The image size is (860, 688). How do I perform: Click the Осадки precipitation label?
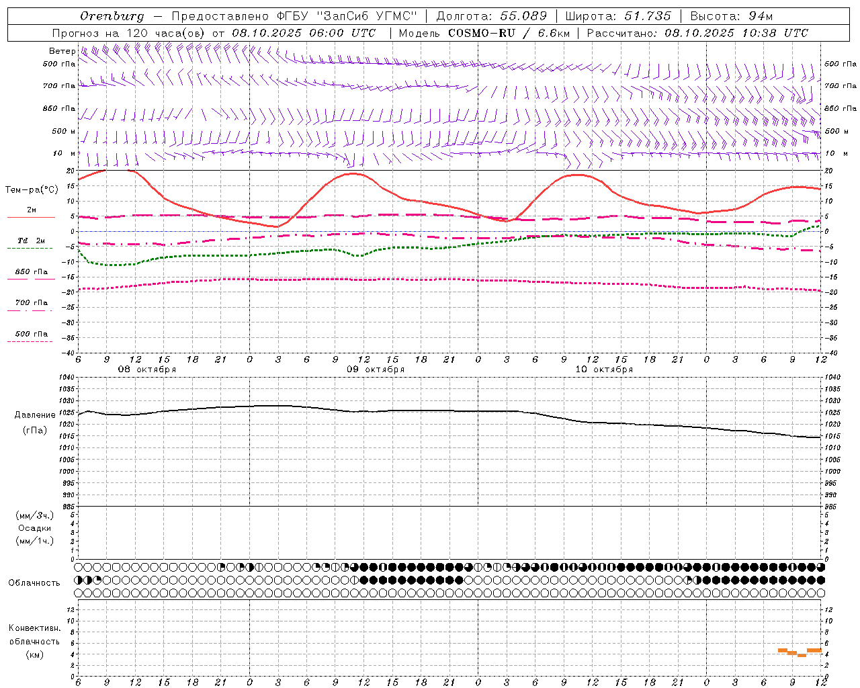pos(35,529)
